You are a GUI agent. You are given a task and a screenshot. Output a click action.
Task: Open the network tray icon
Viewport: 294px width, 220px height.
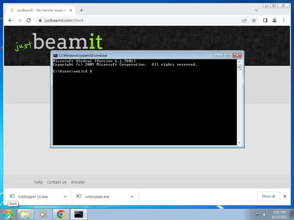pyautogui.click(x=258, y=215)
